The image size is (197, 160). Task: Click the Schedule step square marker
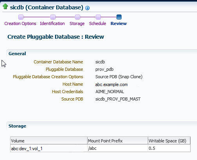tap(98, 17)
